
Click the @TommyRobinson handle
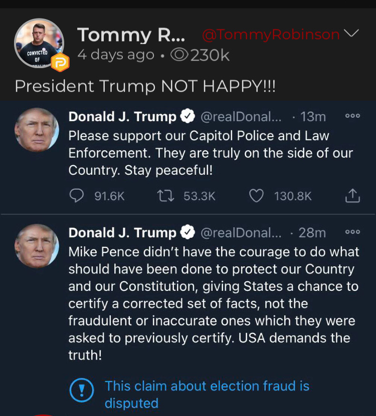click(x=271, y=35)
